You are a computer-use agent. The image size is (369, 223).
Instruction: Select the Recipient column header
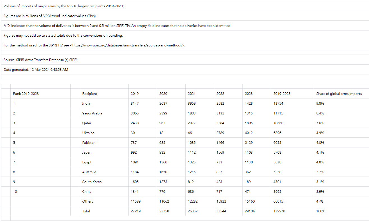tap(89, 94)
